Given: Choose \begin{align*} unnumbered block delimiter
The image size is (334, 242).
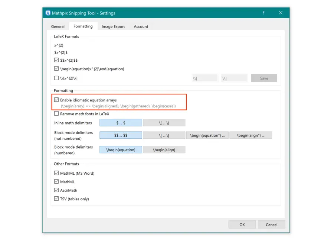Looking at the screenshot, I should click(x=251, y=135).
